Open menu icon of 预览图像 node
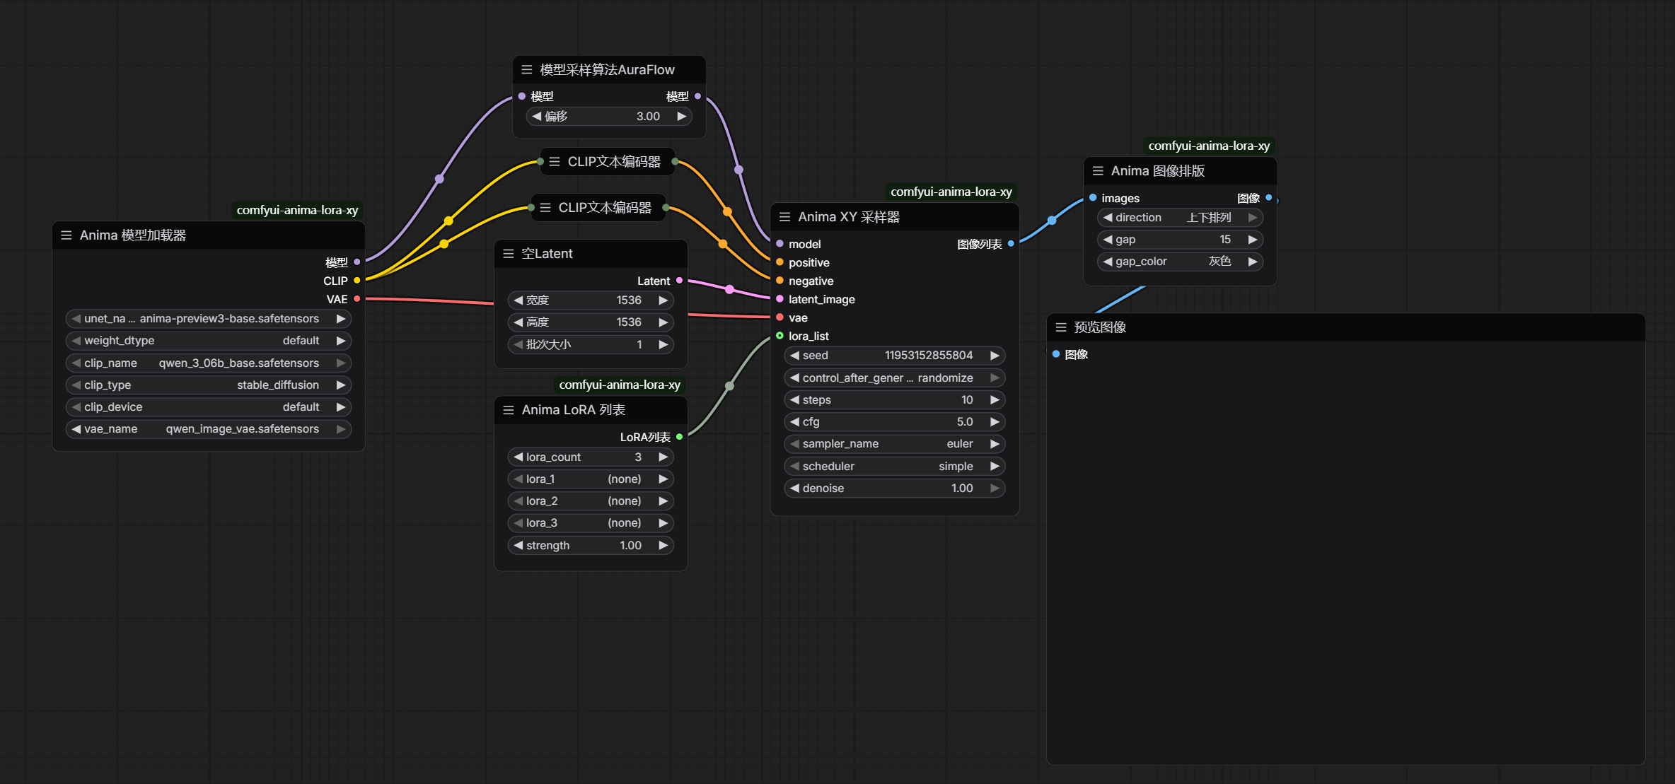The height and width of the screenshot is (784, 1675). (x=1061, y=327)
